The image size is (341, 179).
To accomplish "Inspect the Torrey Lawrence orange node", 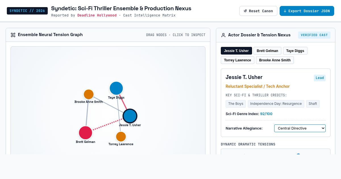I will point(121,137).
